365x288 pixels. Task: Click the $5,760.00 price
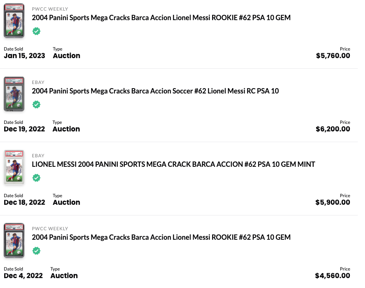point(333,56)
